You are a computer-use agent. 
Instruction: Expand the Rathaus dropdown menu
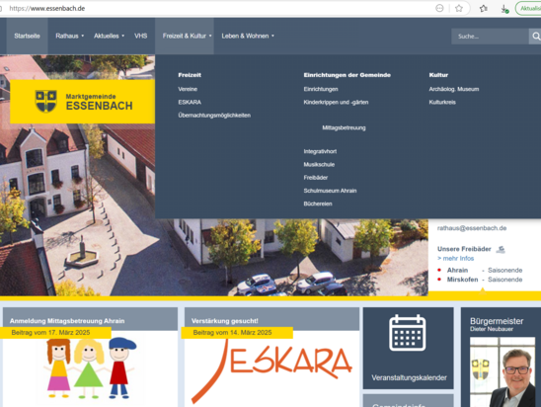coord(70,36)
